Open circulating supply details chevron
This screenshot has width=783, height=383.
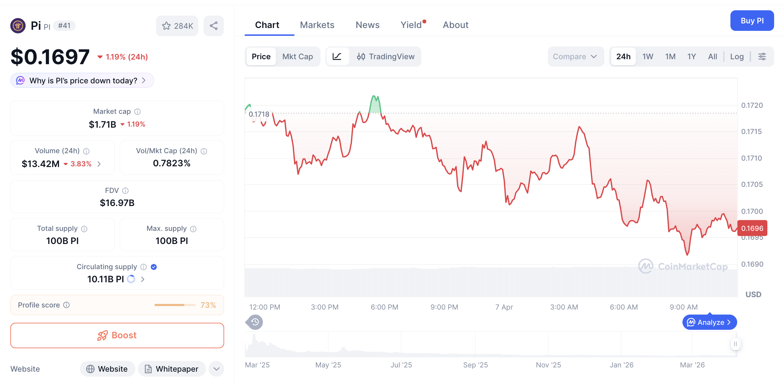point(142,279)
